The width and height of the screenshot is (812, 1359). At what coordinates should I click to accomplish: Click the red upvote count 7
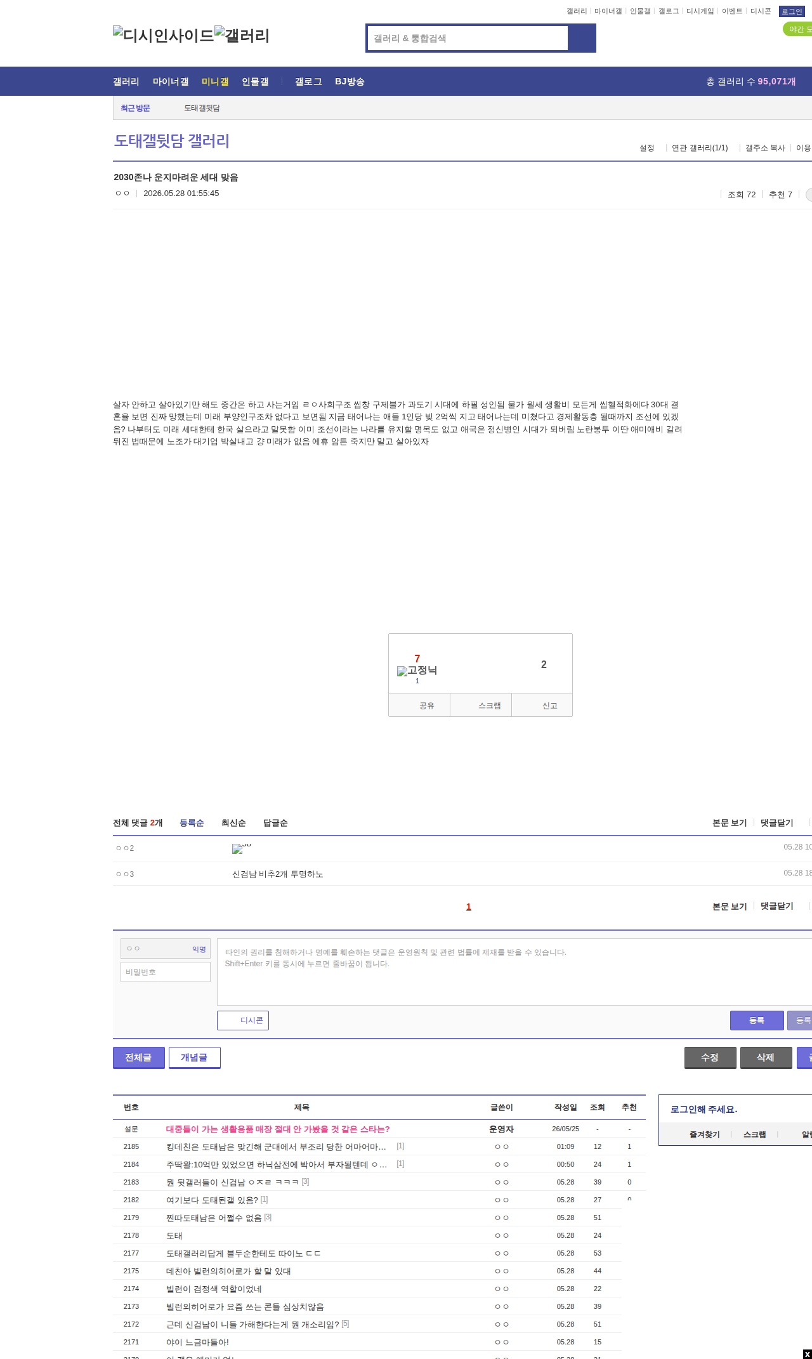[417, 659]
